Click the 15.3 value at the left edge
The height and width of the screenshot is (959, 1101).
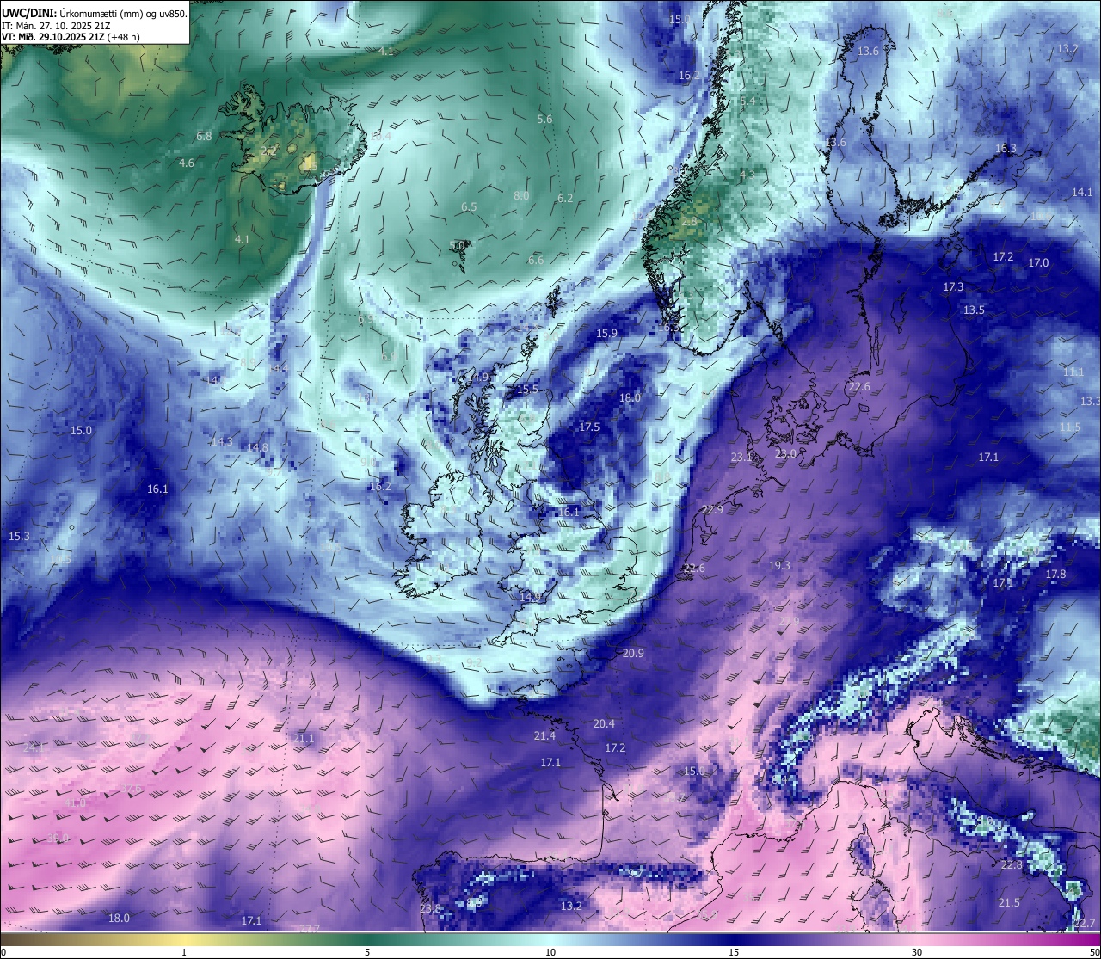click(x=19, y=536)
